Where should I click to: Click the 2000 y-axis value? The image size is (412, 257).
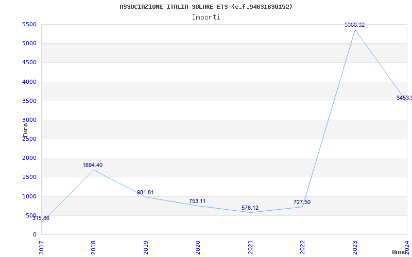29,158
